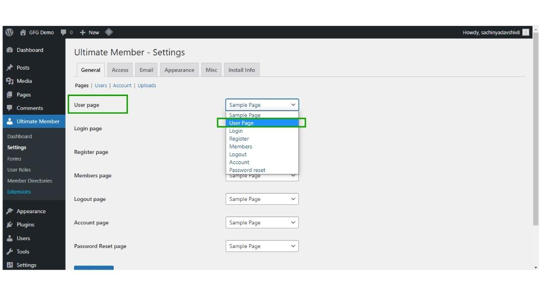Open the Appearance settings tab
Image resolution: width=539 pixels, height=294 pixels.
(x=179, y=70)
